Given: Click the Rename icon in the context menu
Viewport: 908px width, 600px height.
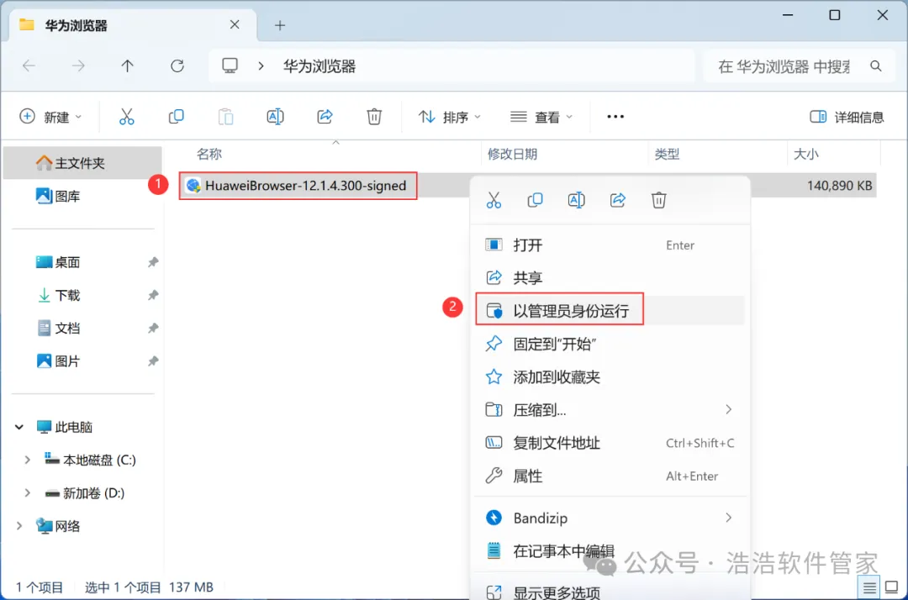Looking at the screenshot, I should (x=576, y=200).
